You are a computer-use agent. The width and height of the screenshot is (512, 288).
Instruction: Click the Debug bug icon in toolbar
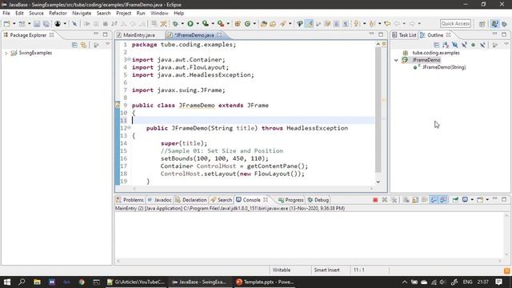(x=176, y=23)
